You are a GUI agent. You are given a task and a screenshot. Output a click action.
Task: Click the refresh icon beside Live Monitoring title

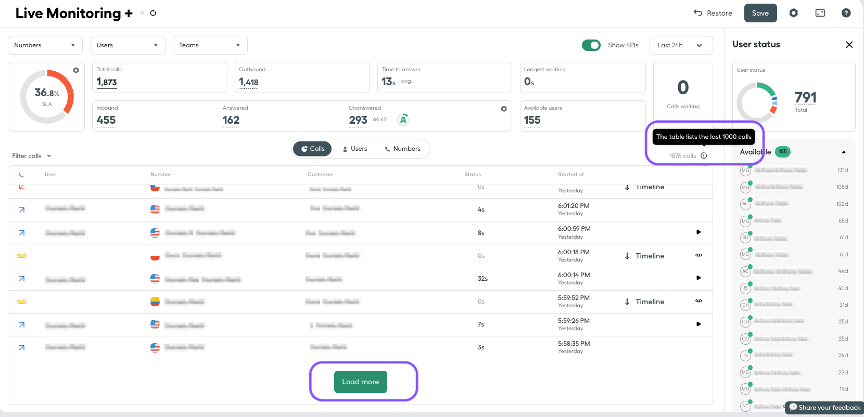click(x=153, y=13)
